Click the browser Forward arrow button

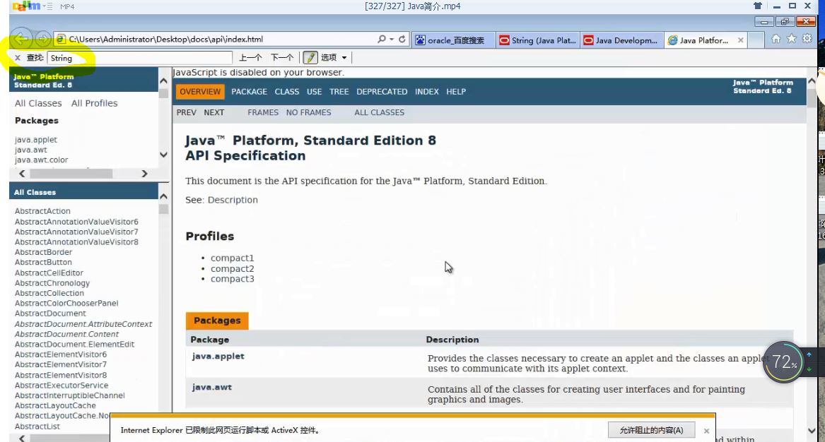[x=43, y=39]
